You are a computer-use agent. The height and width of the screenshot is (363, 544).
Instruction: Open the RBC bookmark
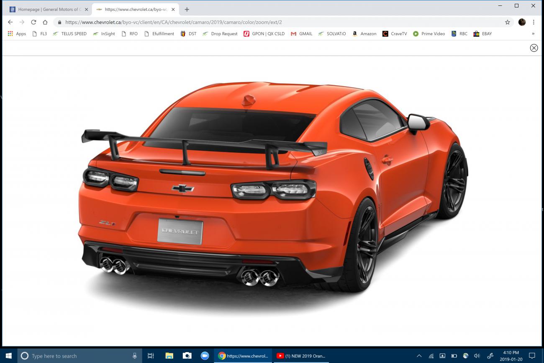(x=459, y=33)
